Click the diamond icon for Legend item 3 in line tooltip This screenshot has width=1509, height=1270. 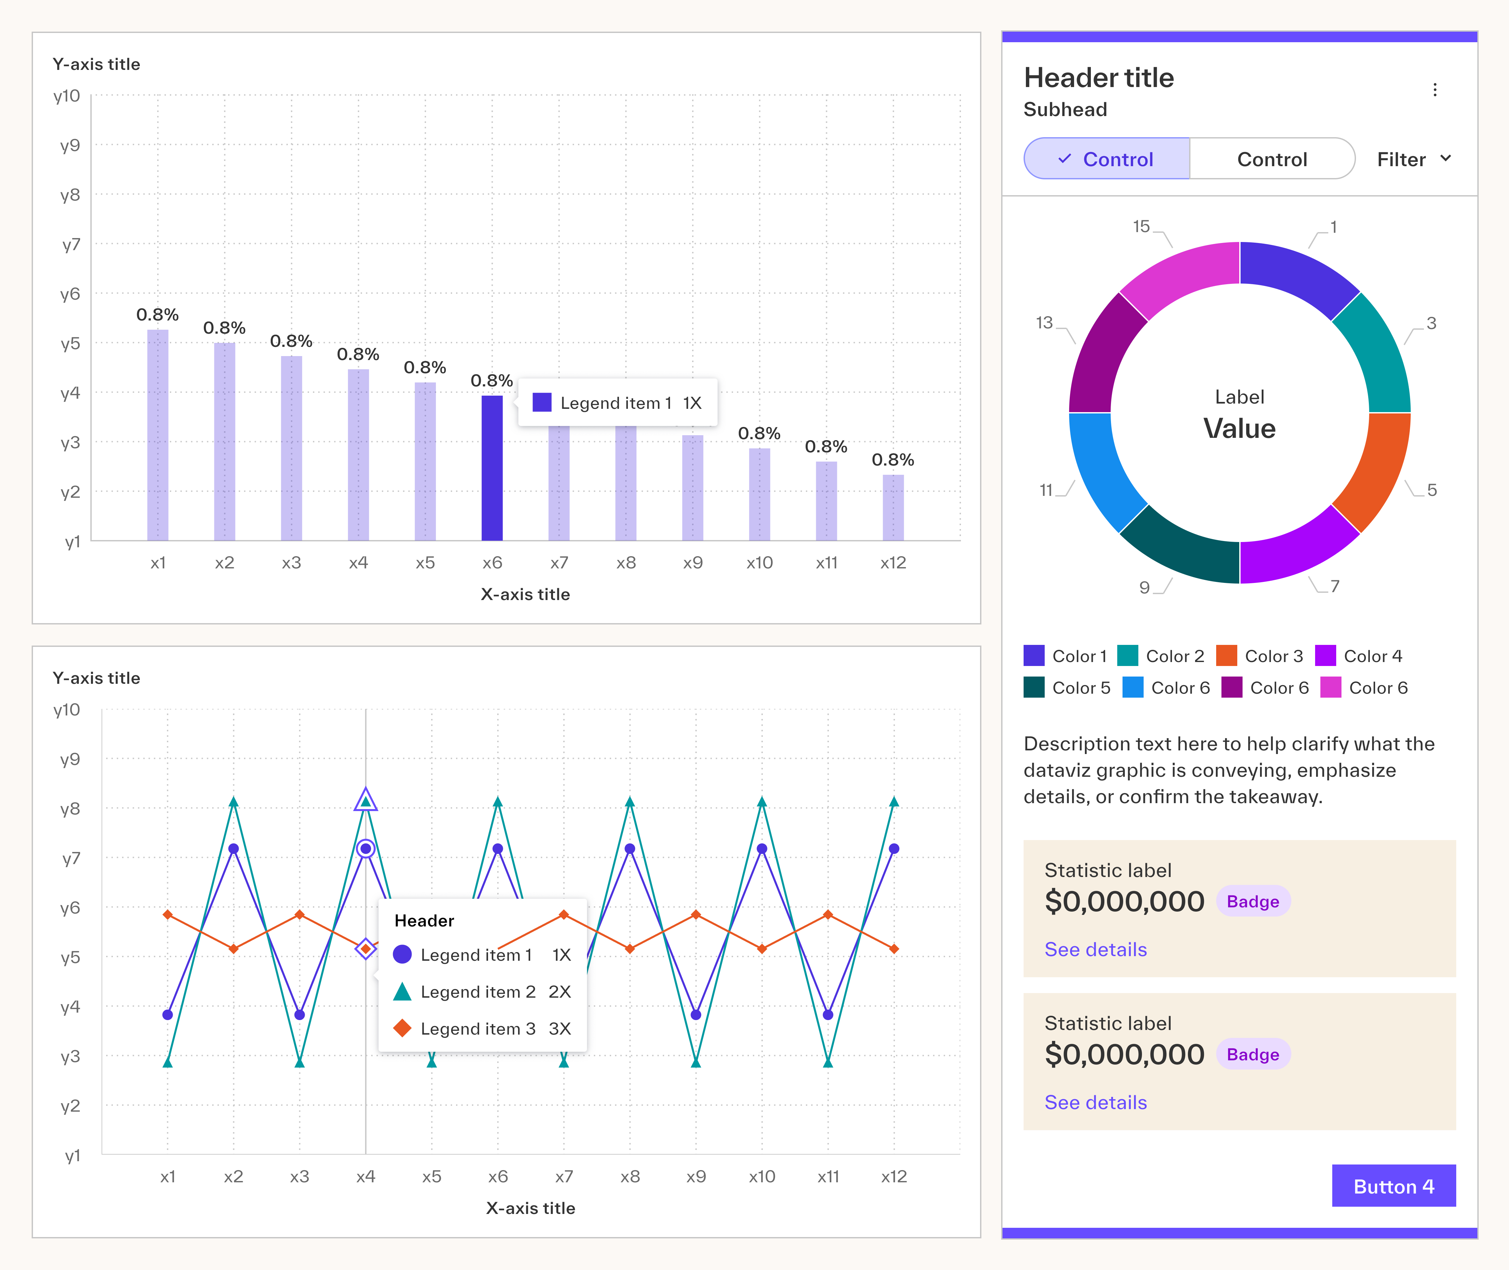[x=402, y=1028]
